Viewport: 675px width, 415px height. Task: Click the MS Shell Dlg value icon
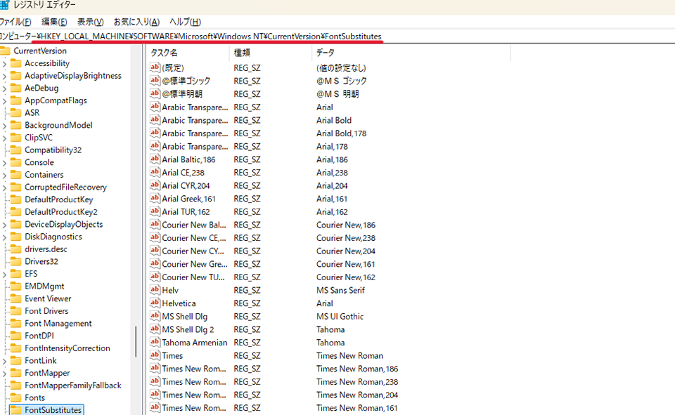pyautogui.click(x=155, y=316)
